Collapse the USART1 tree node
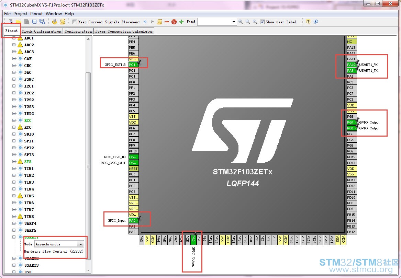Viewport: 401px width, 278px height. (14, 237)
